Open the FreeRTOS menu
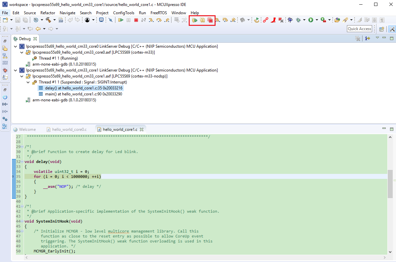The width and height of the screenshot is (396, 262). click(x=159, y=13)
